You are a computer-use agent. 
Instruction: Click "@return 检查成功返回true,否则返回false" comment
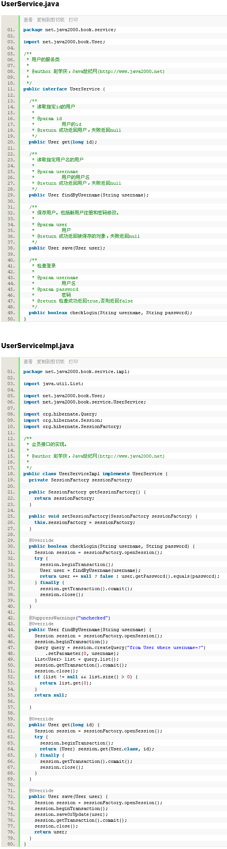pos(82,301)
